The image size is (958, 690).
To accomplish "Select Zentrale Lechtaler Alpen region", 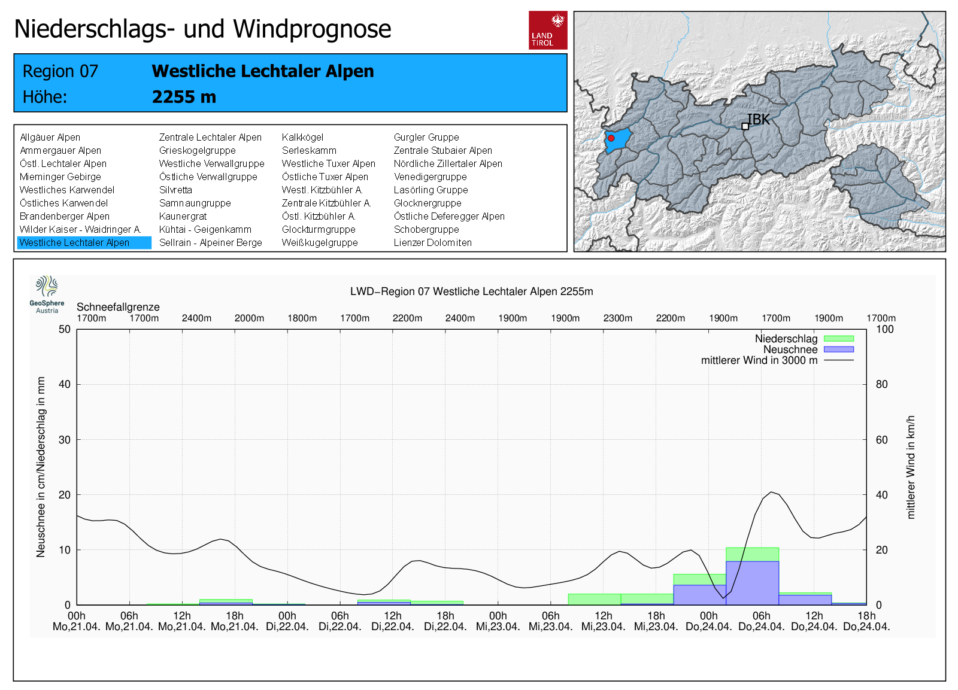I will click(210, 138).
